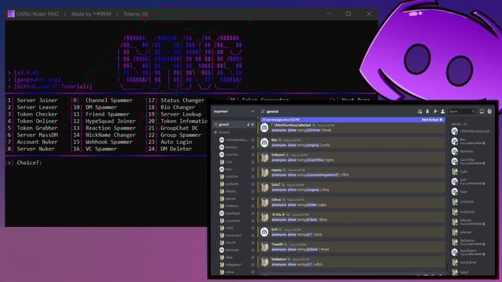
Task: Click the speaker icon of General voice channel
Action: tap(217, 132)
